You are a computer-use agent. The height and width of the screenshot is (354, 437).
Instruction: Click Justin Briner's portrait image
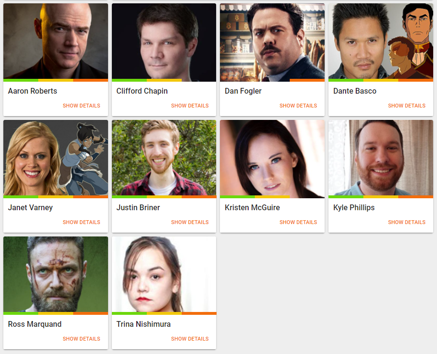[164, 158]
